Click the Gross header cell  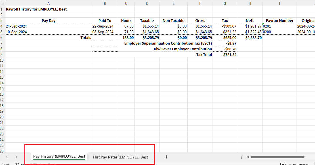(200, 20)
